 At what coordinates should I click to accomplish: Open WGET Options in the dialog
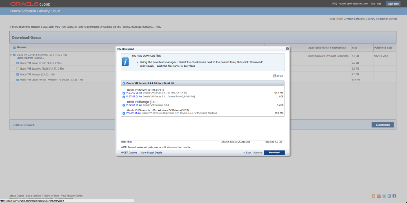129,152
